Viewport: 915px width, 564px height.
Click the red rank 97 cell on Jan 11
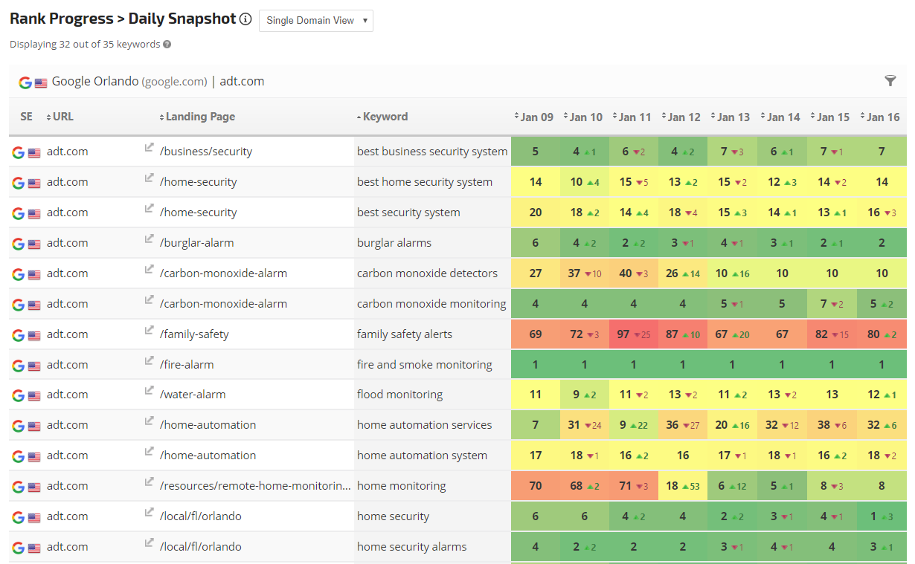(x=634, y=334)
